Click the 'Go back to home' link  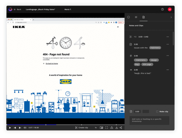pos(52,63)
